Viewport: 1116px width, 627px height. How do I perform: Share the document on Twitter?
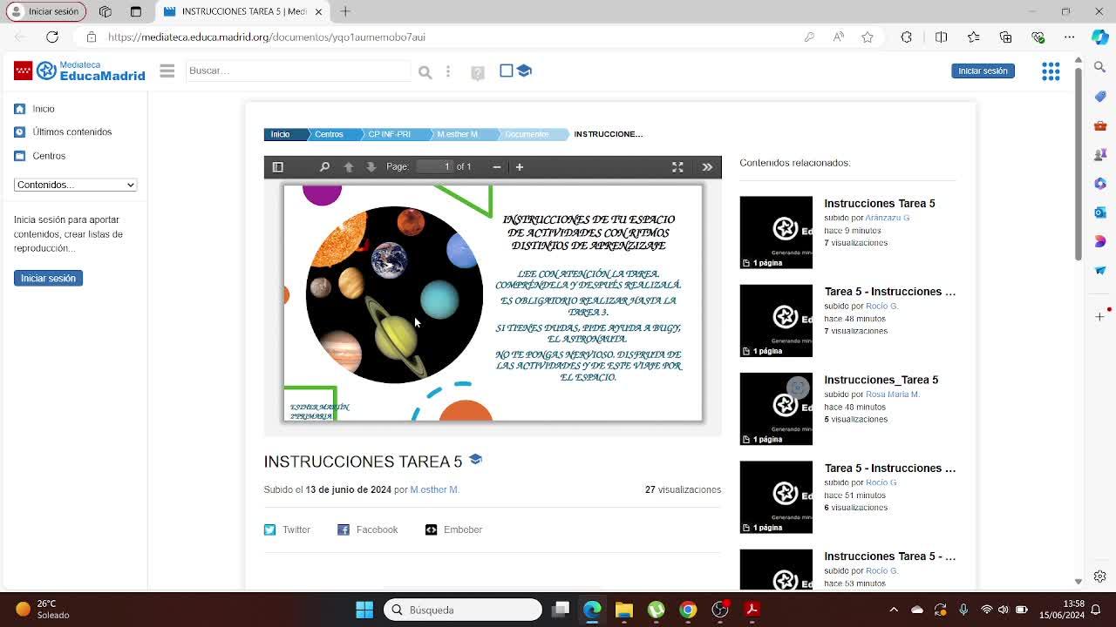pos(287,529)
